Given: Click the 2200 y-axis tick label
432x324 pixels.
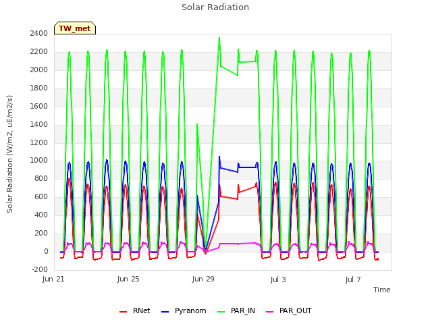Looking at the screenshot, I should click(x=39, y=51).
